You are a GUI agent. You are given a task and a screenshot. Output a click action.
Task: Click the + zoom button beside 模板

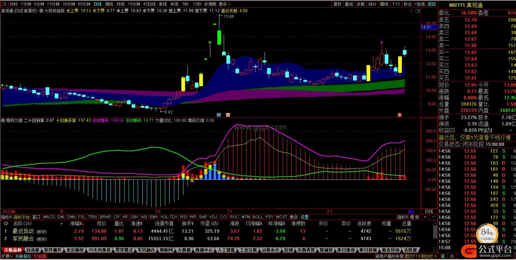[425, 217]
